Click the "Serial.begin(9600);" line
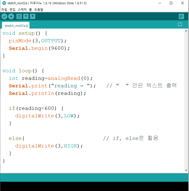 (x=39, y=48)
